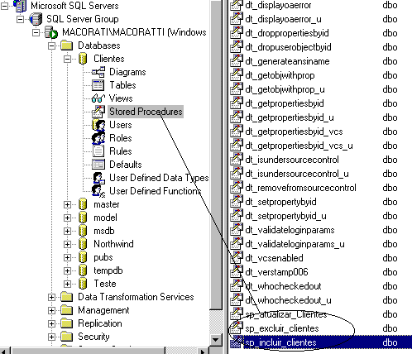
Task: Expand the Security folder
Action: click(x=51, y=337)
